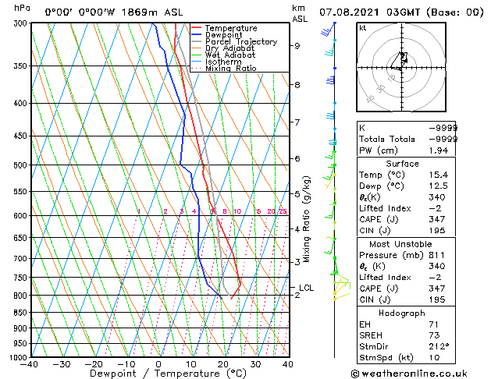Click the StmDir 212° row

[403, 345]
